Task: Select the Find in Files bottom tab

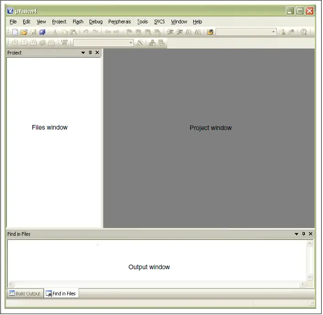Action: (x=61, y=294)
